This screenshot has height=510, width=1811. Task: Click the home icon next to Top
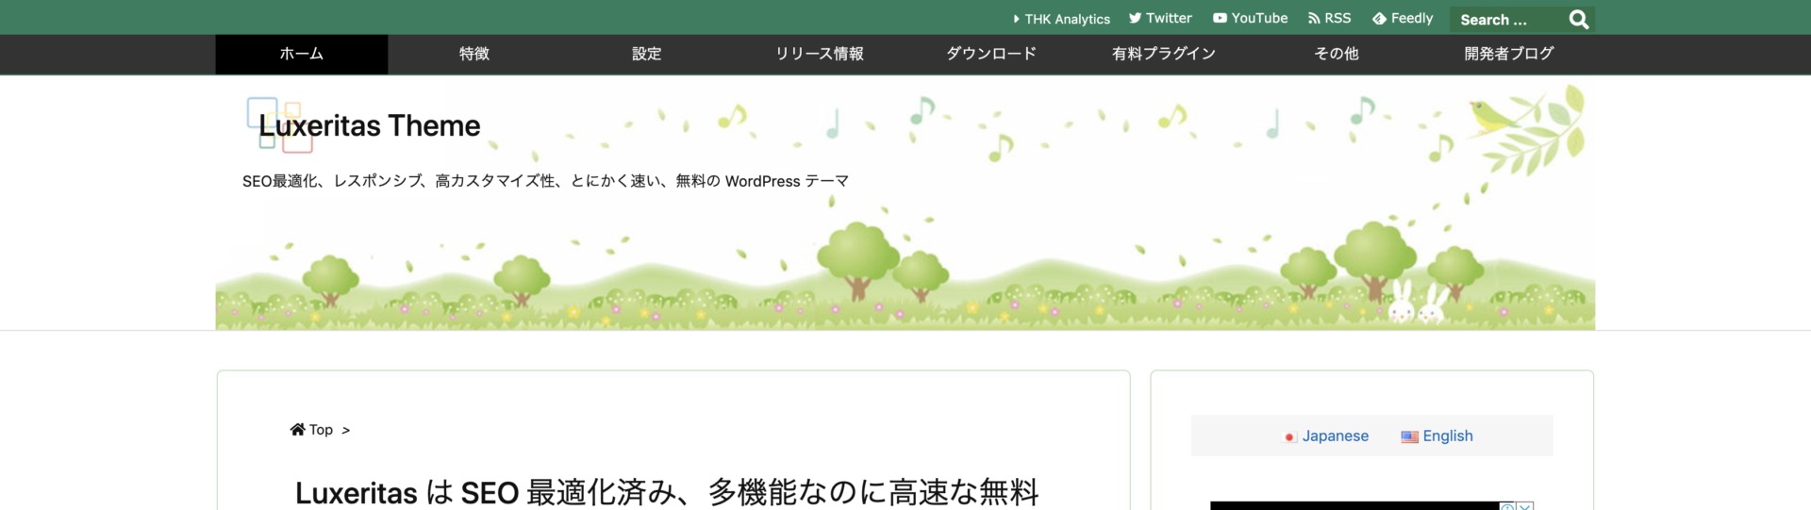[x=297, y=430]
